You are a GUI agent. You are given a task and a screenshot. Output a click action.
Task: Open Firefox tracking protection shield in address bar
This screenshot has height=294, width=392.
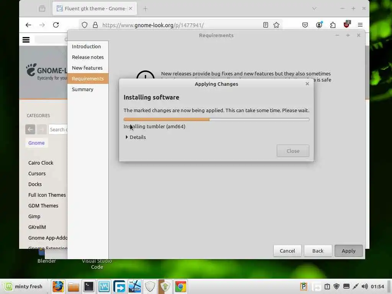click(85, 25)
